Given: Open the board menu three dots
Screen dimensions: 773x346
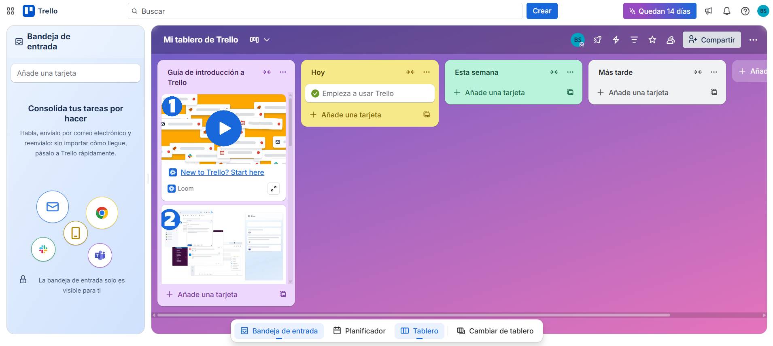Looking at the screenshot, I should point(753,40).
